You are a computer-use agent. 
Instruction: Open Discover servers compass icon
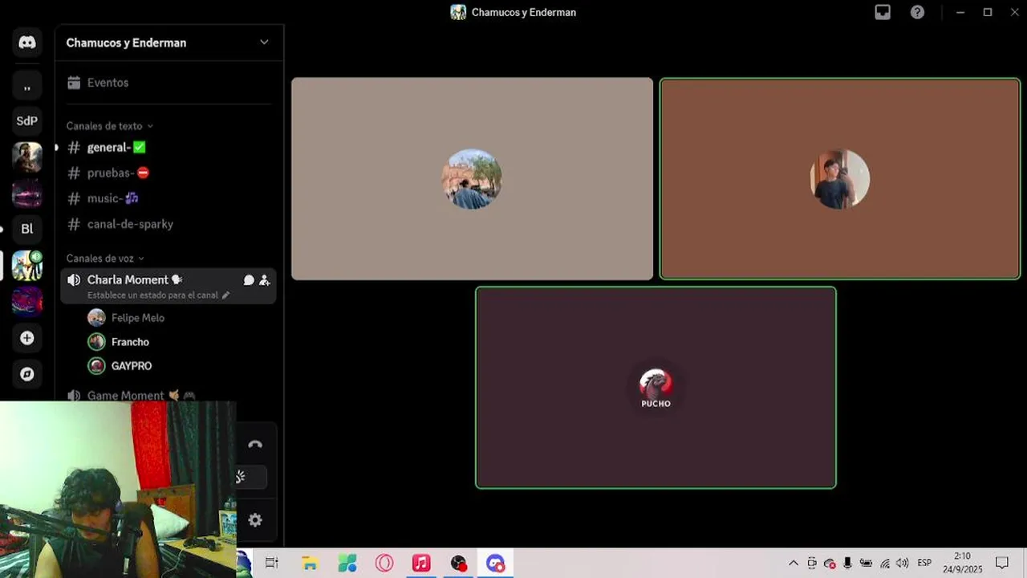click(27, 374)
